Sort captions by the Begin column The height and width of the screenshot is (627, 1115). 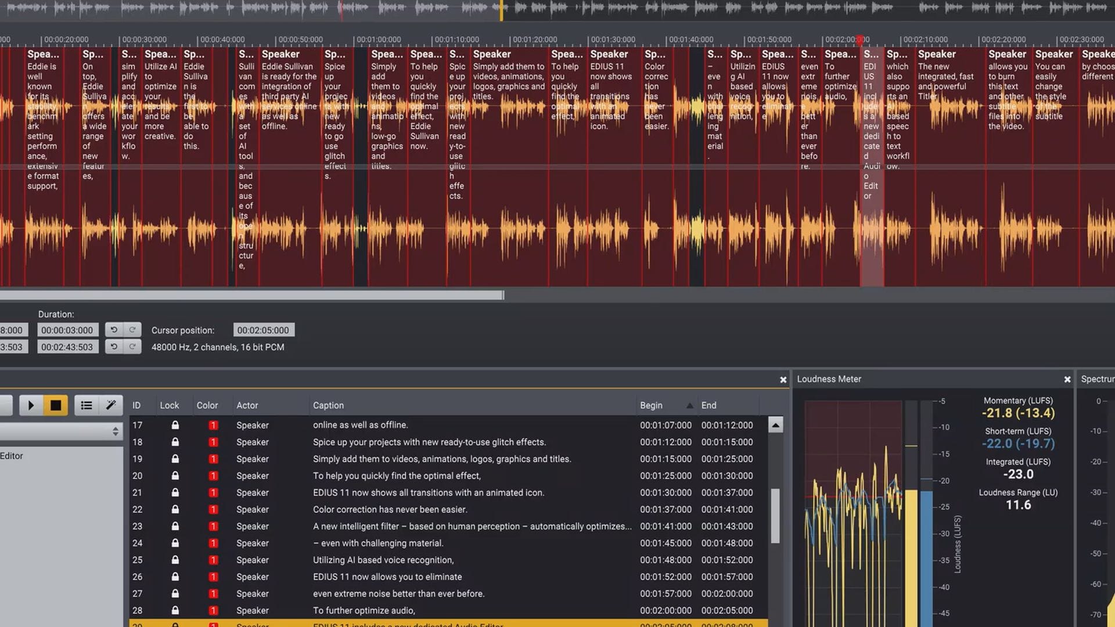pyautogui.click(x=651, y=405)
